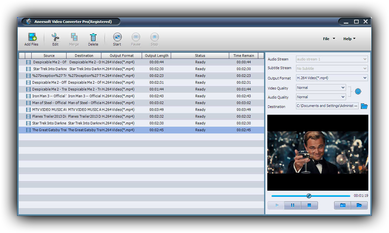Click the Output Format column header
389x233 pixels.
[122, 56]
